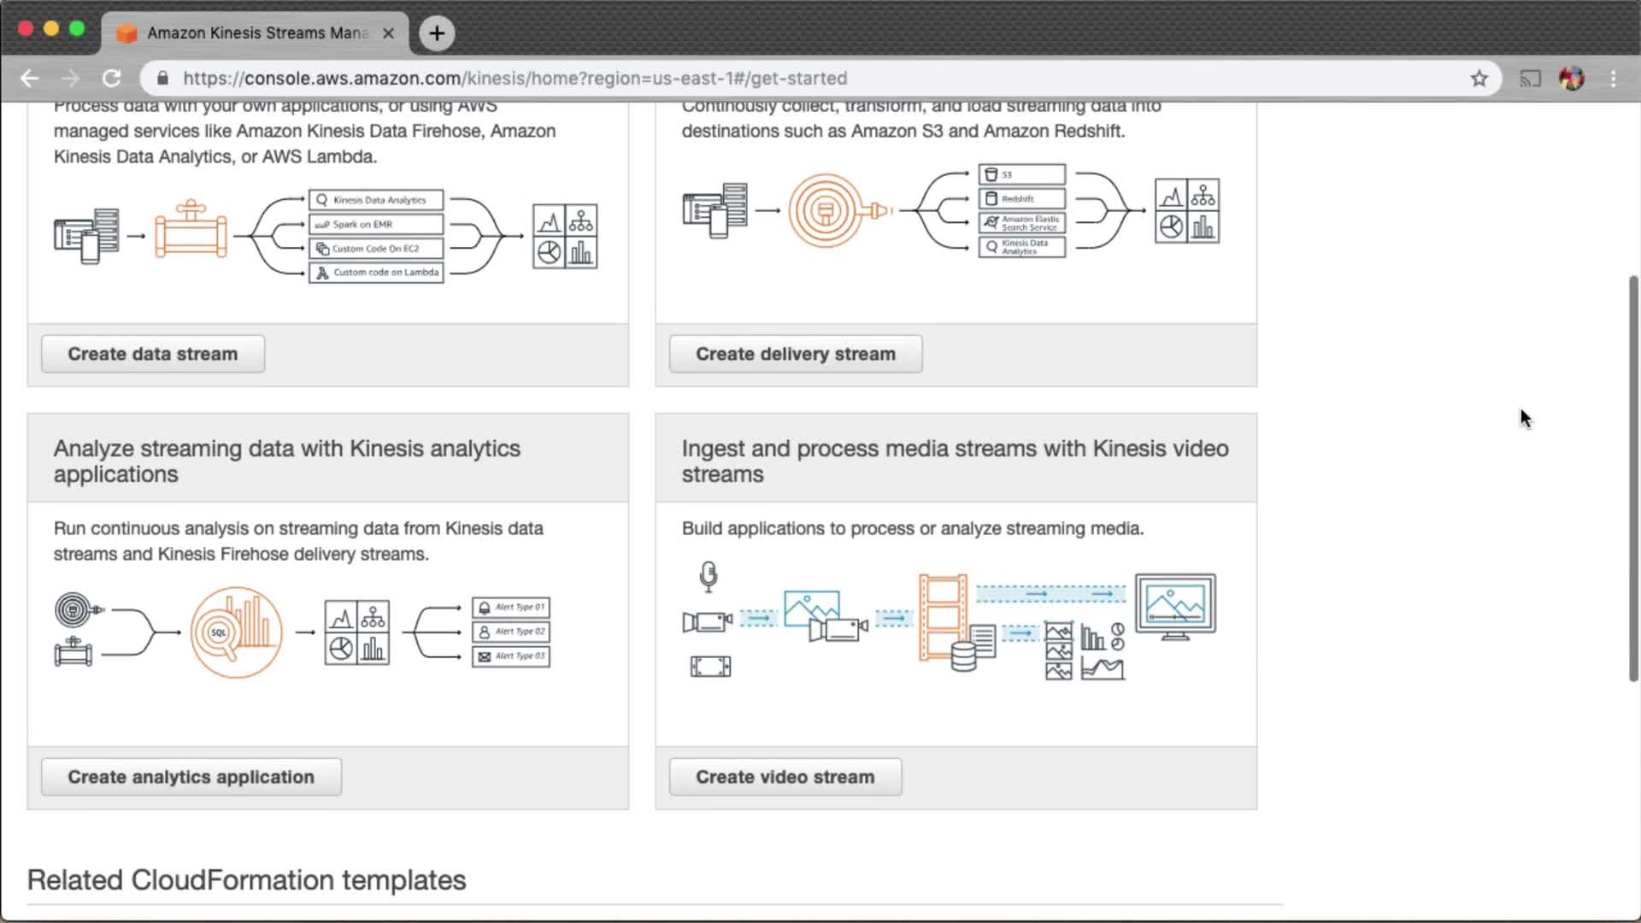The height and width of the screenshot is (923, 1641).
Task: Click the URL address bar
Action: [x=769, y=79]
